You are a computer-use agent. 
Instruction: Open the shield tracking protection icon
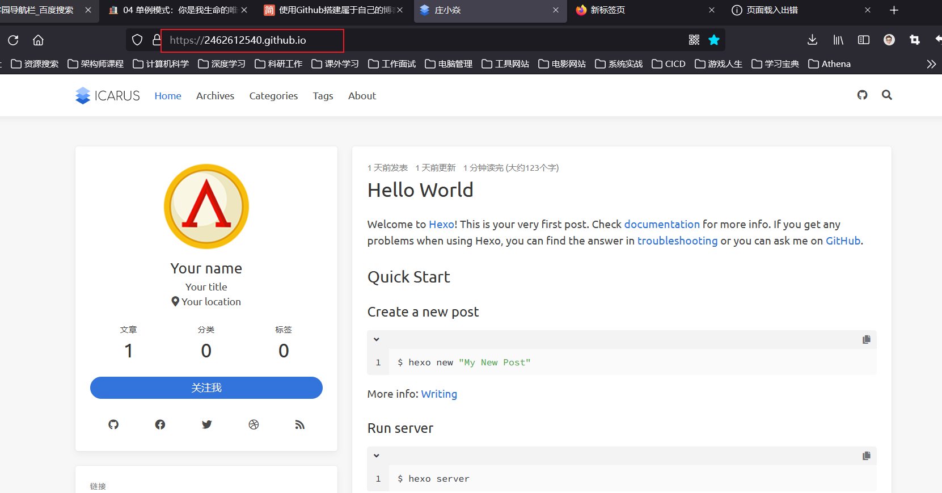137,40
